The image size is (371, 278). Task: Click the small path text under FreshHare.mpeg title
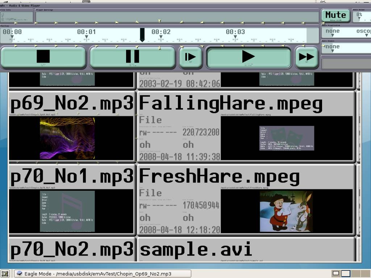245,188
